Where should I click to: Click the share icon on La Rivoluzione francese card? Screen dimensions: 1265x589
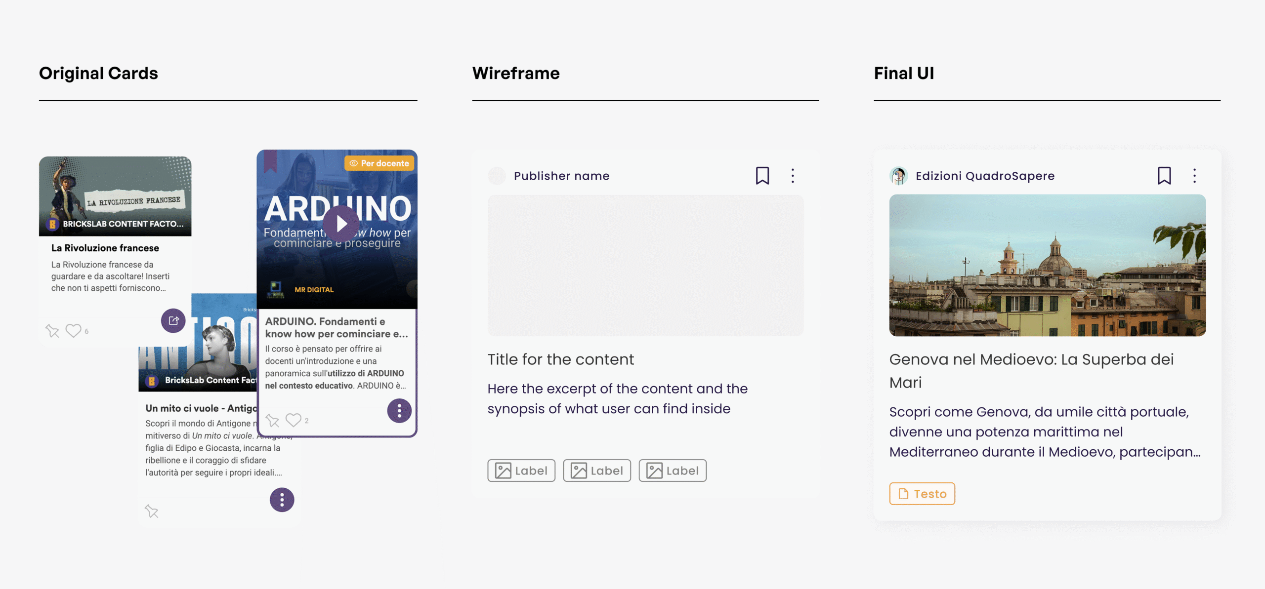pyautogui.click(x=173, y=321)
